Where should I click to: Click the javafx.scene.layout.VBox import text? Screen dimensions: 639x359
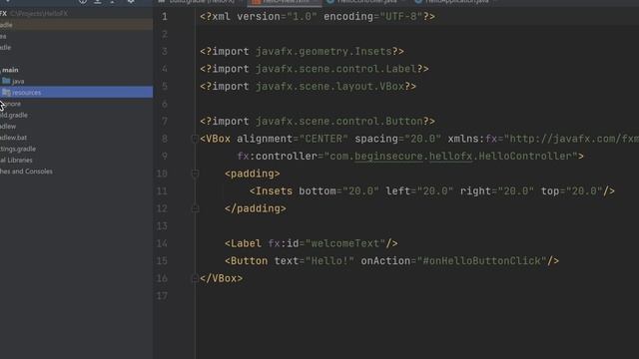tap(329, 87)
